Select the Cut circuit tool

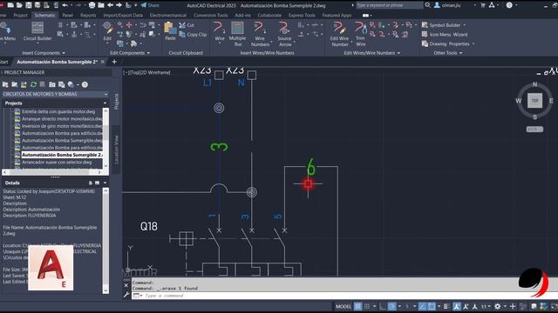click(x=186, y=25)
